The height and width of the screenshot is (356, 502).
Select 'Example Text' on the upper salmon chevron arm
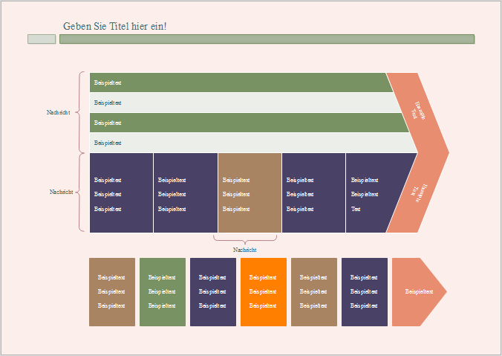click(x=417, y=111)
